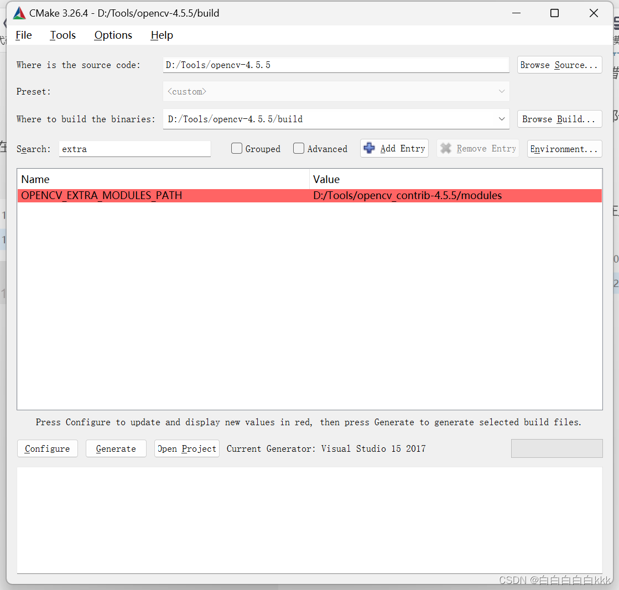Open the Tools menu
This screenshot has height=590, width=619.
pyautogui.click(x=63, y=35)
